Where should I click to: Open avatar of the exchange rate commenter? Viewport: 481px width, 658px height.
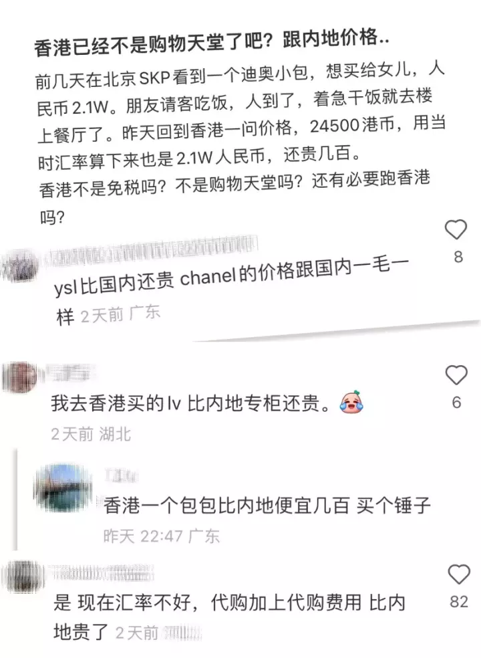click(x=22, y=576)
